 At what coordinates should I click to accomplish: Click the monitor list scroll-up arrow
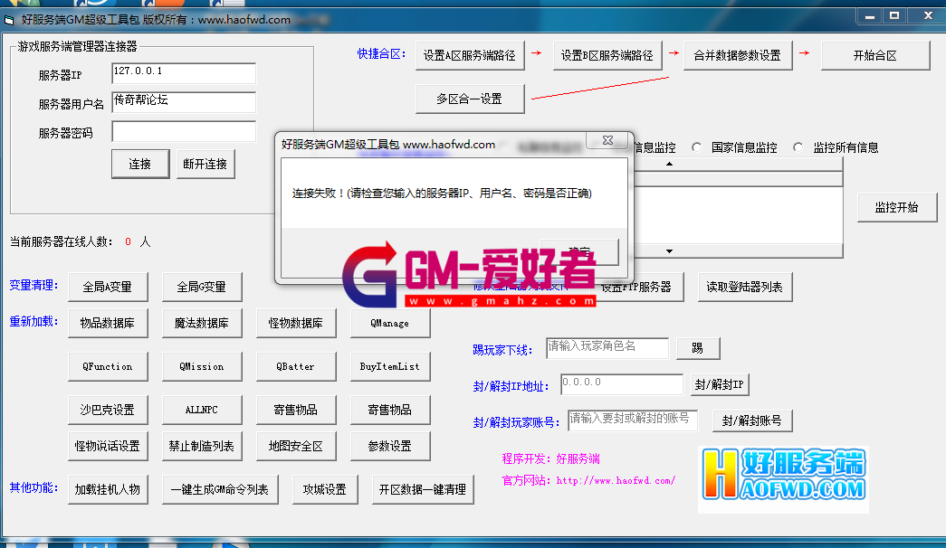point(669,164)
